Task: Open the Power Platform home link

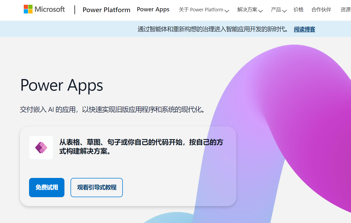Action: tap(106, 10)
